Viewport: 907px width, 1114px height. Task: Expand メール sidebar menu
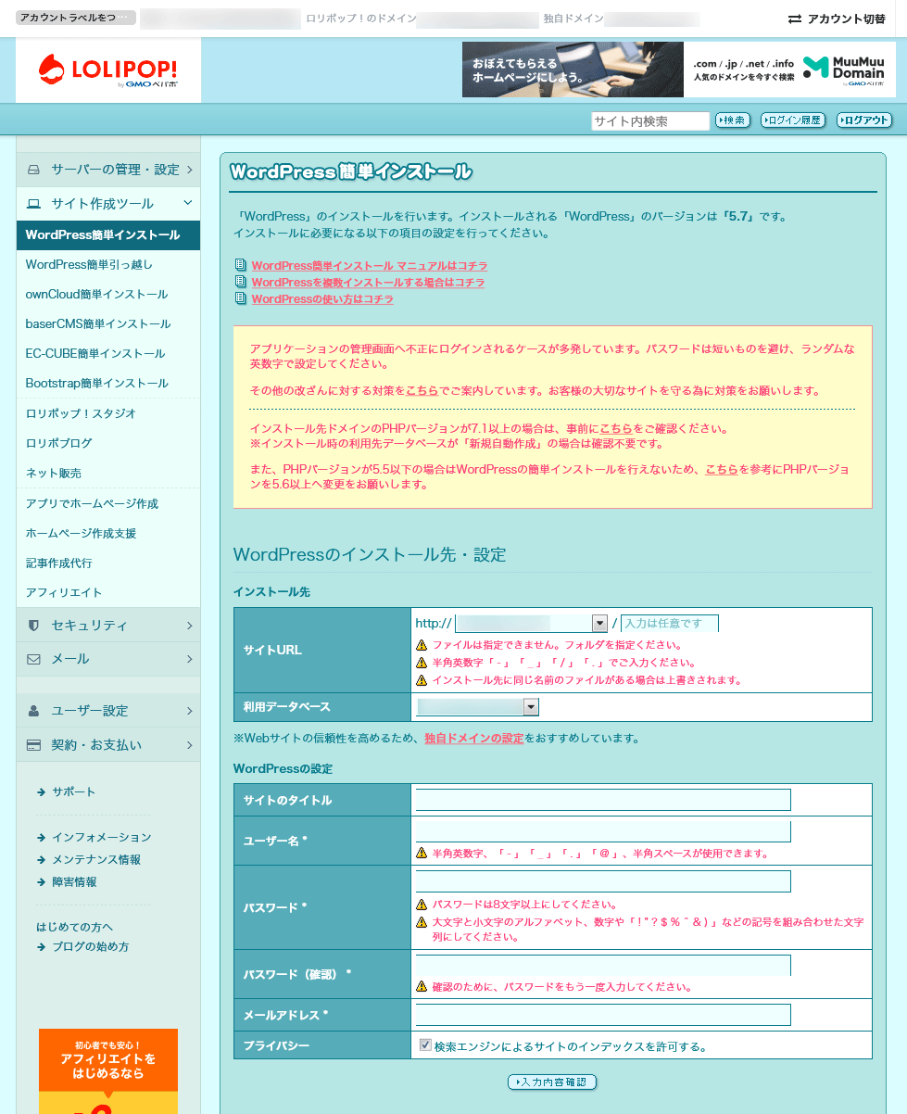tap(107, 659)
